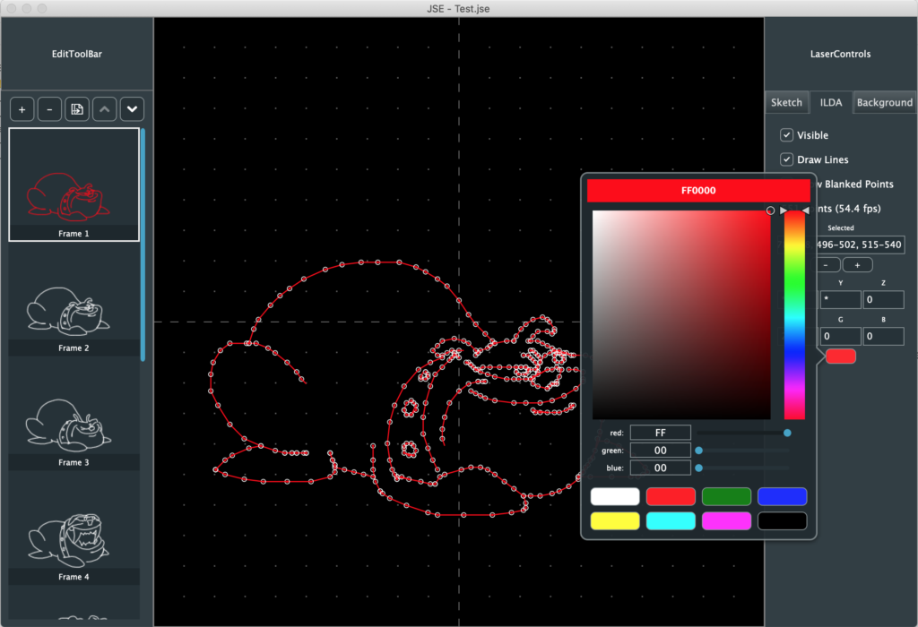Click the red slider handle

787,433
